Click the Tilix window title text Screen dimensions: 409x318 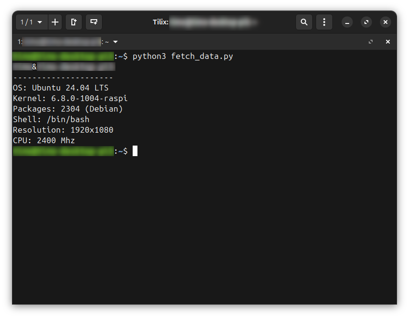(205, 22)
